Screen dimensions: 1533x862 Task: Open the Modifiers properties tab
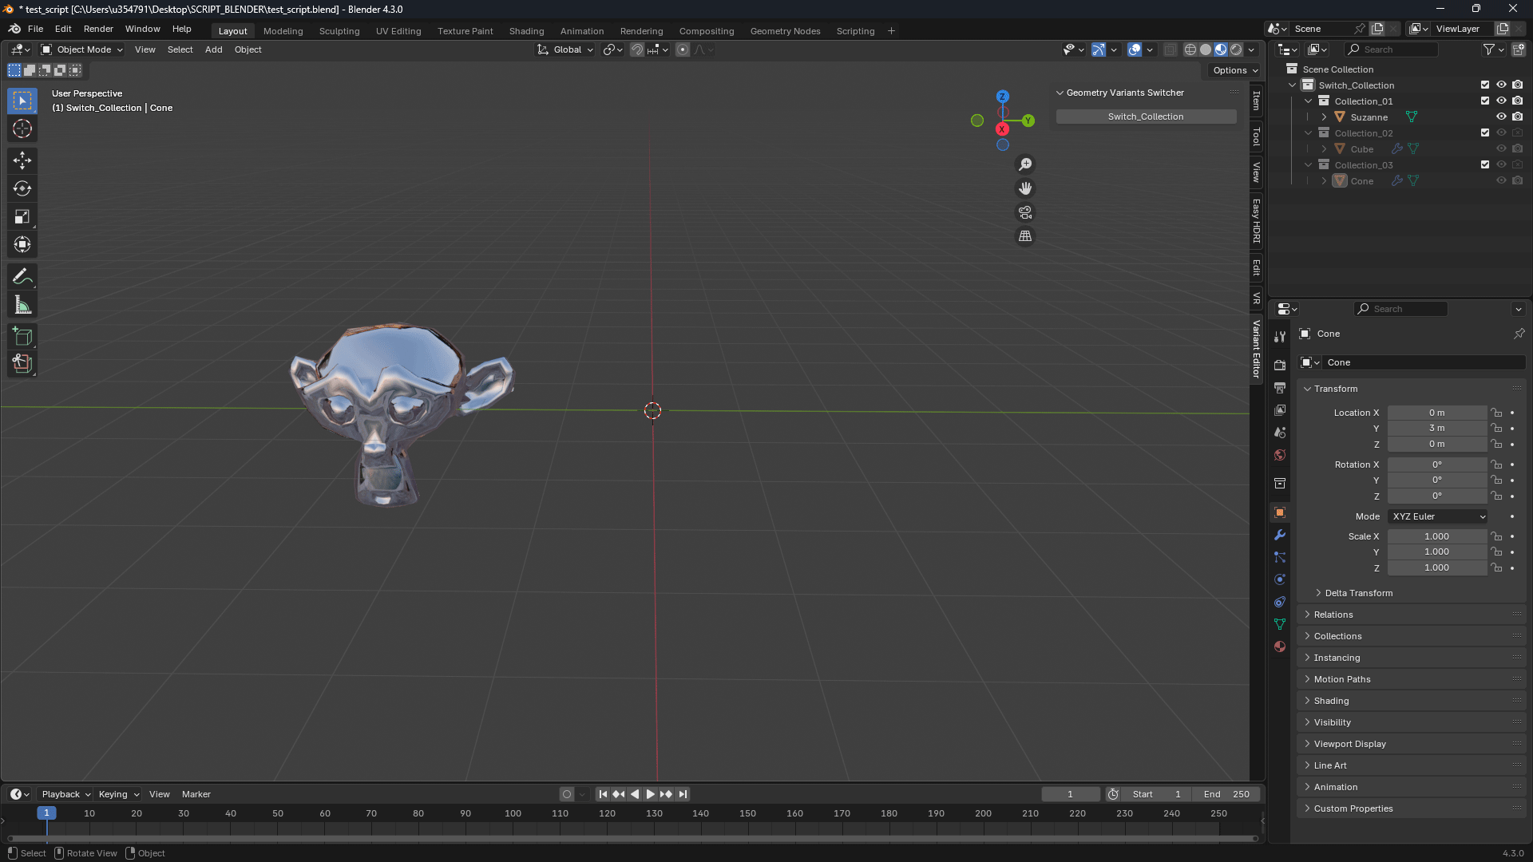tap(1280, 535)
